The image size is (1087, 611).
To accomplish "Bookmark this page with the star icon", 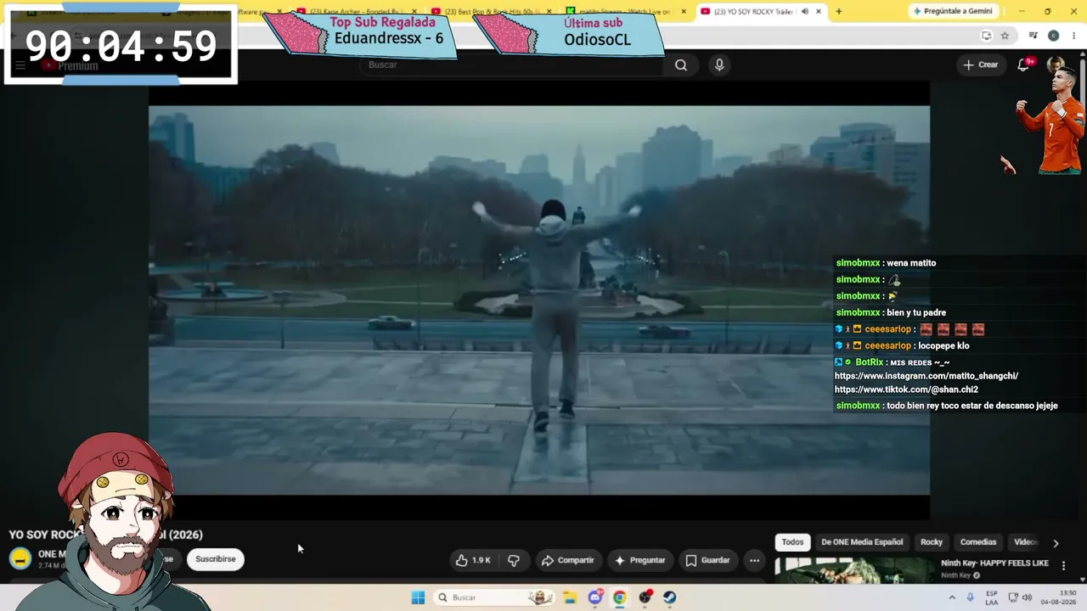I will tap(1005, 36).
